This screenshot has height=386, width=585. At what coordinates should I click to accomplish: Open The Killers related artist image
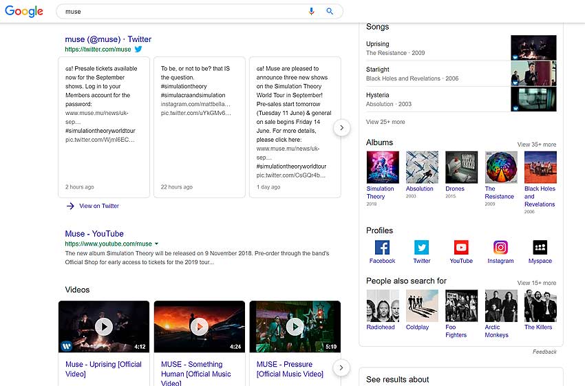click(540, 305)
